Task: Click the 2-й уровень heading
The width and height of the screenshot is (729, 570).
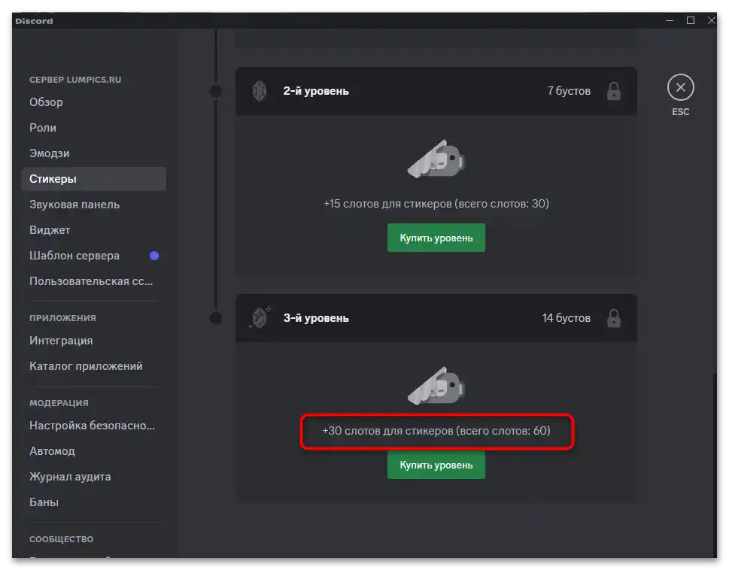Action: 316,91
